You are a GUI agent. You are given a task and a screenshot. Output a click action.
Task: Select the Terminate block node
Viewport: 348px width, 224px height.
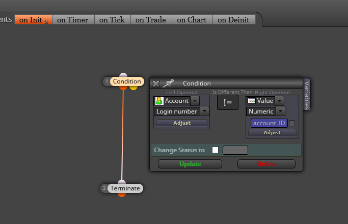click(x=125, y=188)
